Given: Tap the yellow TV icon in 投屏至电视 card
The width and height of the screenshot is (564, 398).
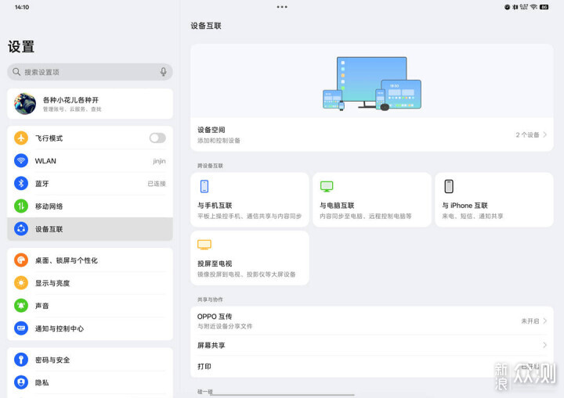Looking at the screenshot, I should 204,245.
